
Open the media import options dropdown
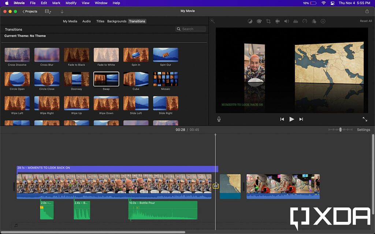pos(48,11)
